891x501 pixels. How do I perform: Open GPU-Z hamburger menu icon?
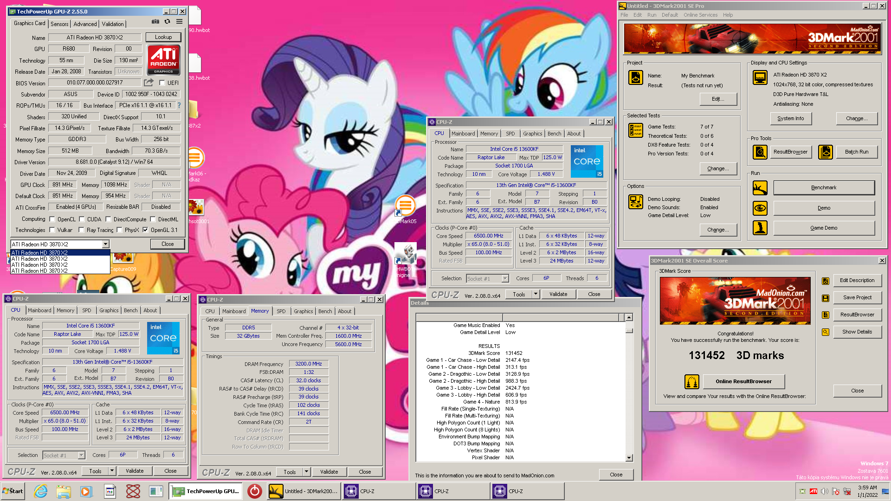[x=179, y=22]
